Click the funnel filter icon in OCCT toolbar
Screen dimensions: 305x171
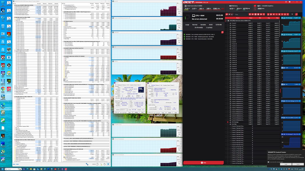pos(292,14)
